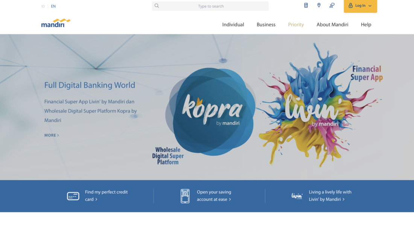The height and width of the screenshot is (237, 414).
Task: Click the MORE link in the banner
Action: pos(52,135)
